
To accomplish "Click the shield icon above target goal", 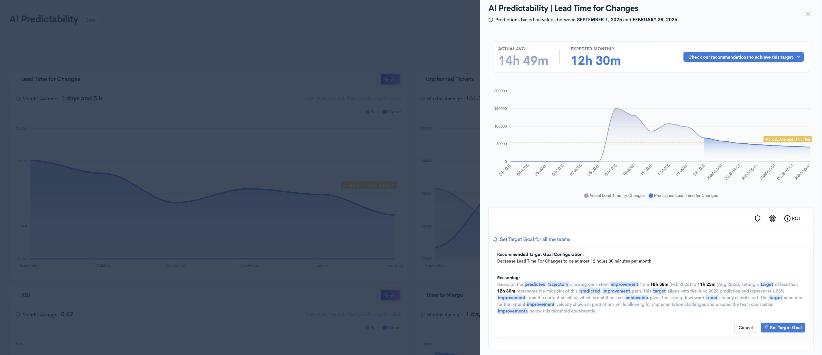I will [757, 218].
